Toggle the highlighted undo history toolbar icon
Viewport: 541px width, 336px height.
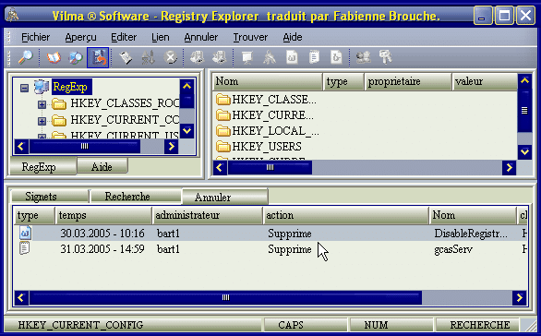tap(98, 57)
